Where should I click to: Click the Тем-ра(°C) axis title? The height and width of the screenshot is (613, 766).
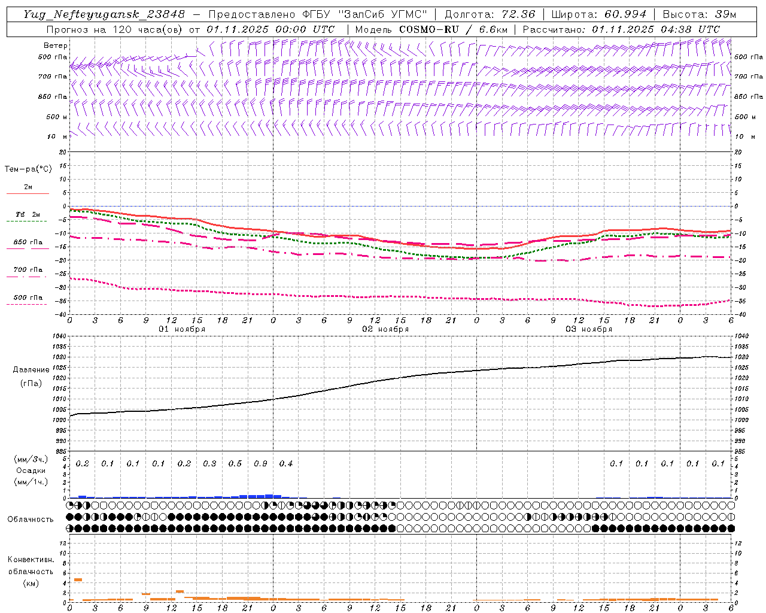pos(28,169)
